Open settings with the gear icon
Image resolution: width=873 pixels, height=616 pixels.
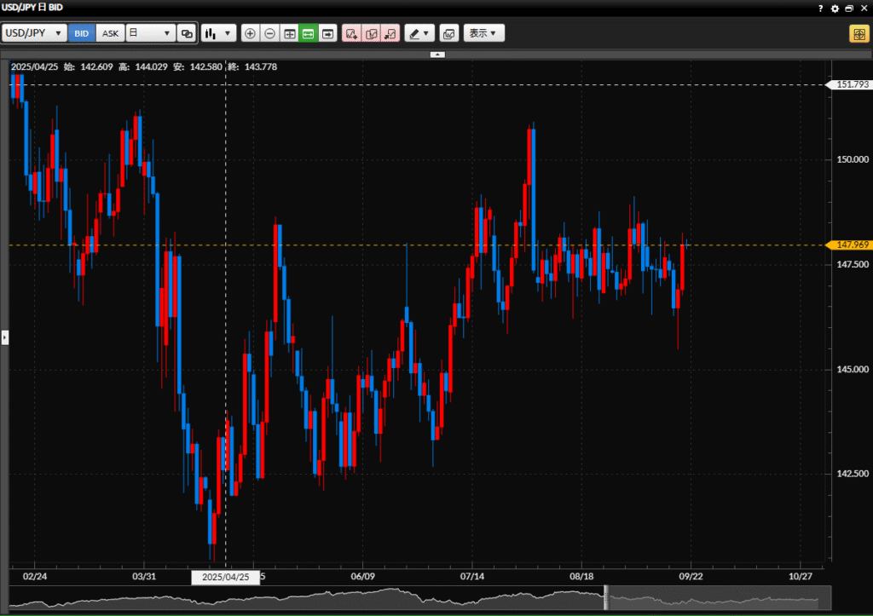pyautogui.click(x=835, y=9)
